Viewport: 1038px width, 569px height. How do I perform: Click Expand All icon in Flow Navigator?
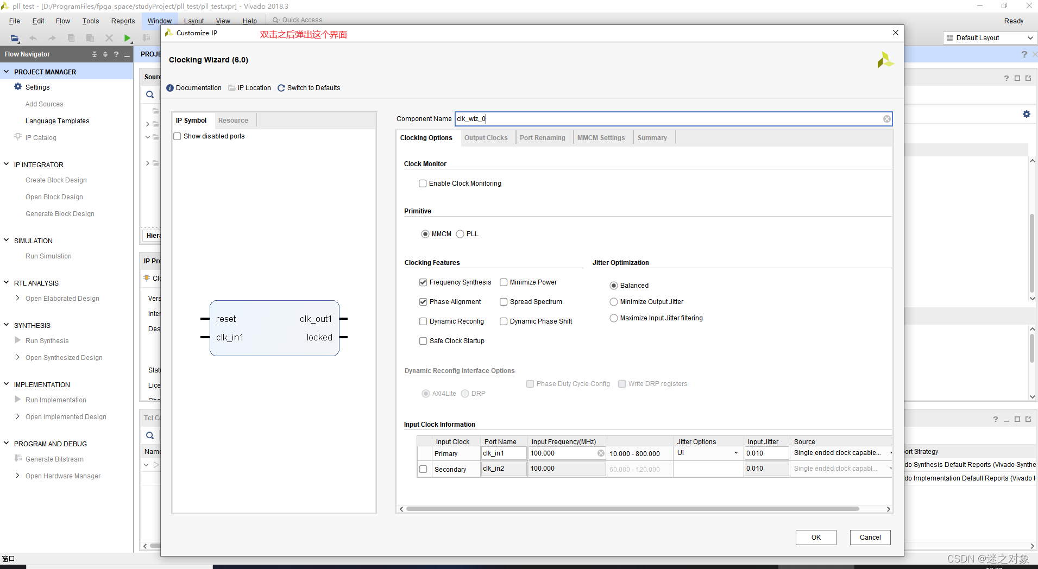(105, 54)
